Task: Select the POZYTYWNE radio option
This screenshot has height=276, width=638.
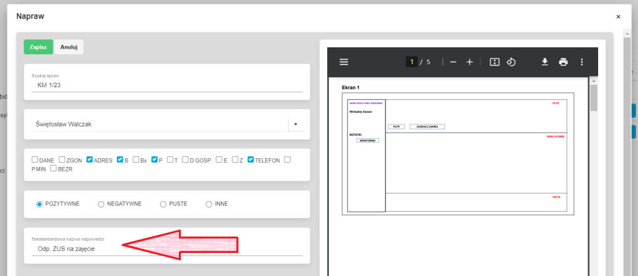Action: click(39, 204)
